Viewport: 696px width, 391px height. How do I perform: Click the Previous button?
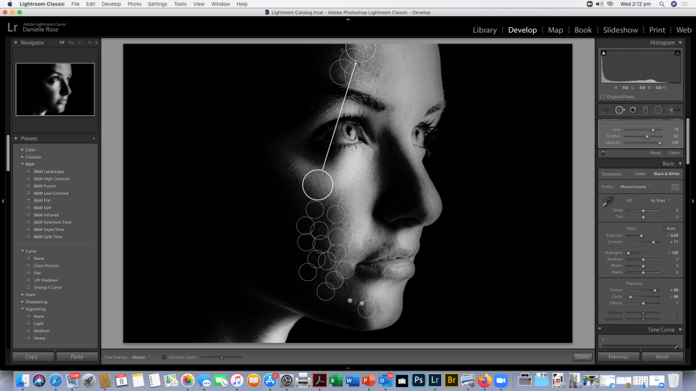pos(619,356)
